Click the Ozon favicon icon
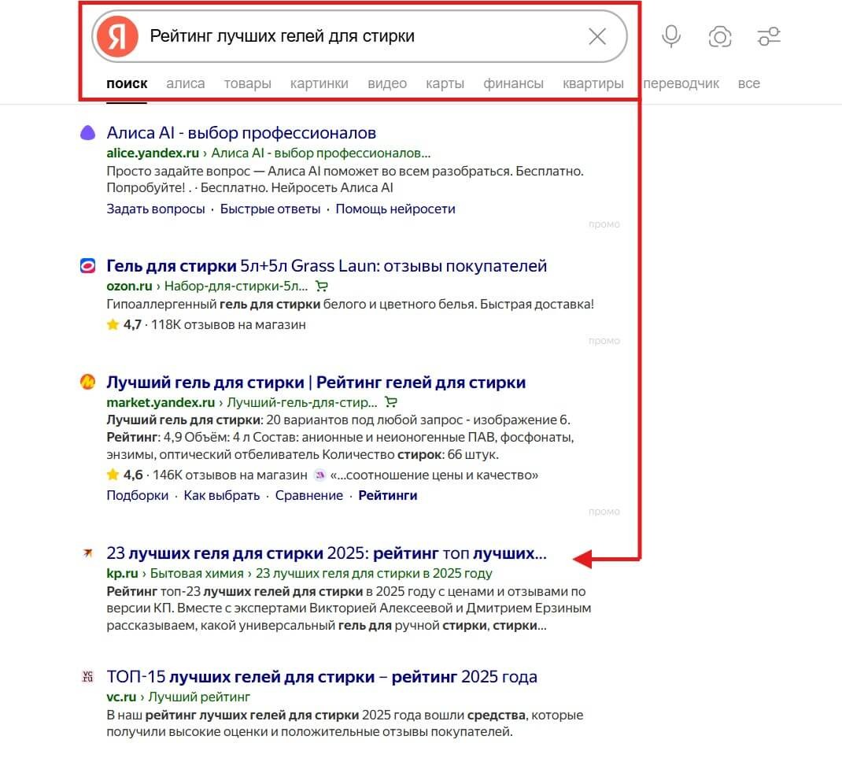The height and width of the screenshot is (758, 842). (87, 266)
